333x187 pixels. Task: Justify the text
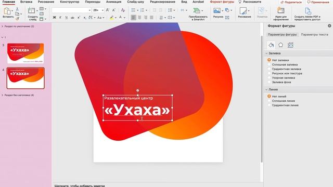coord(151,17)
